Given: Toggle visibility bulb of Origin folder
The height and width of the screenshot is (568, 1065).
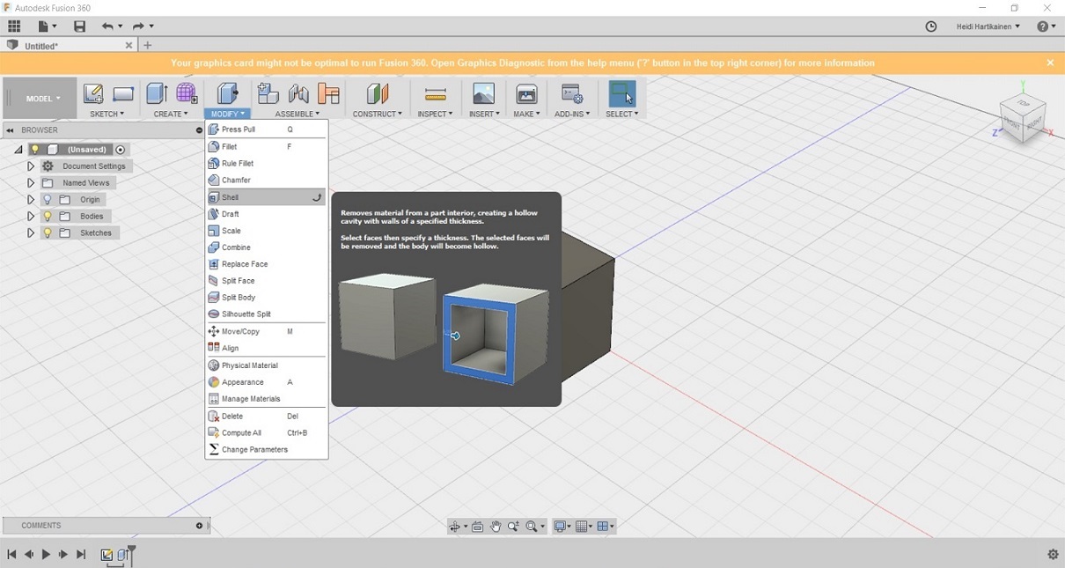Looking at the screenshot, I should click(x=48, y=200).
